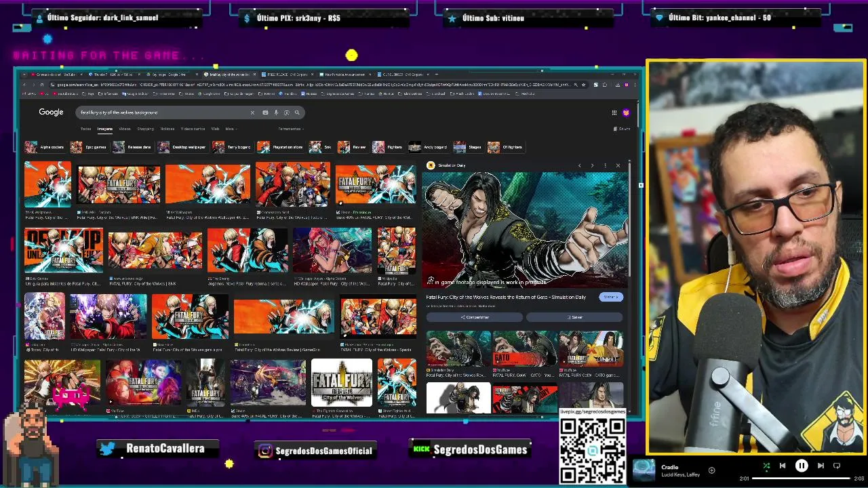
Task: Open three-dot menu in preview panel
Action: click(x=605, y=165)
